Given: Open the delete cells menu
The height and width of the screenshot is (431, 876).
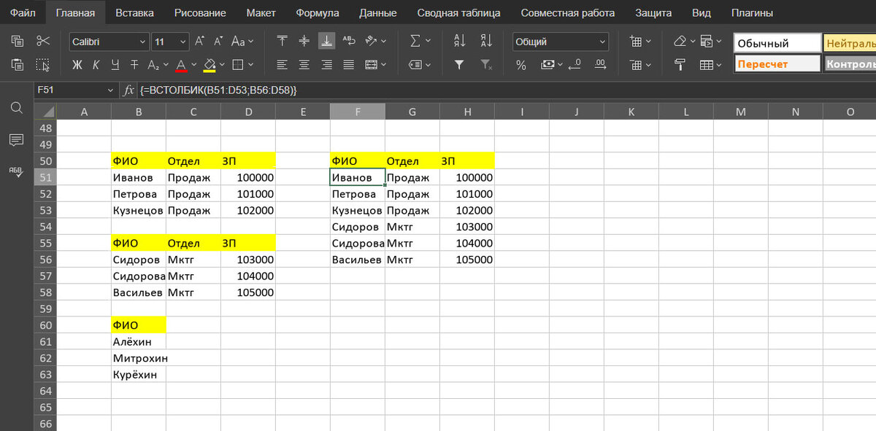Looking at the screenshot, I should click(640, 65).
